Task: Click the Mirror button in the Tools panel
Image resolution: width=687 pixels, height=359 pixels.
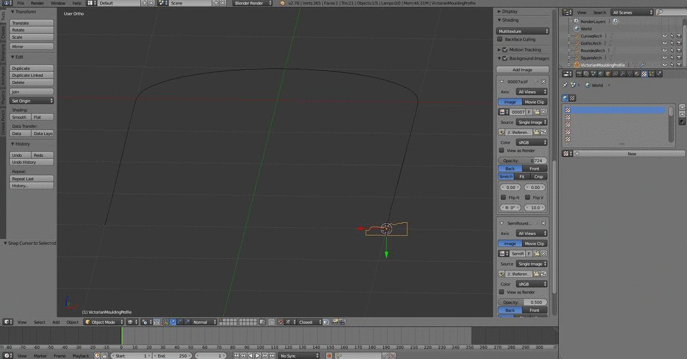Action: 31,46
